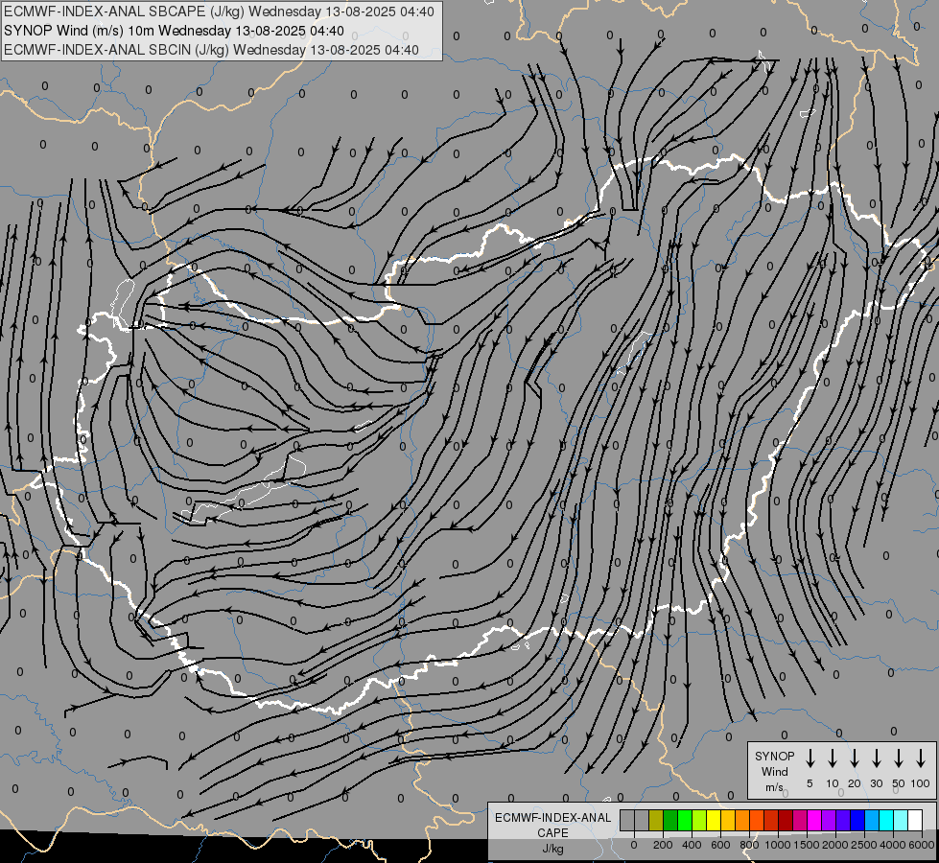Click the SYNOP Wind 10m title line

[x=174, y=31]
